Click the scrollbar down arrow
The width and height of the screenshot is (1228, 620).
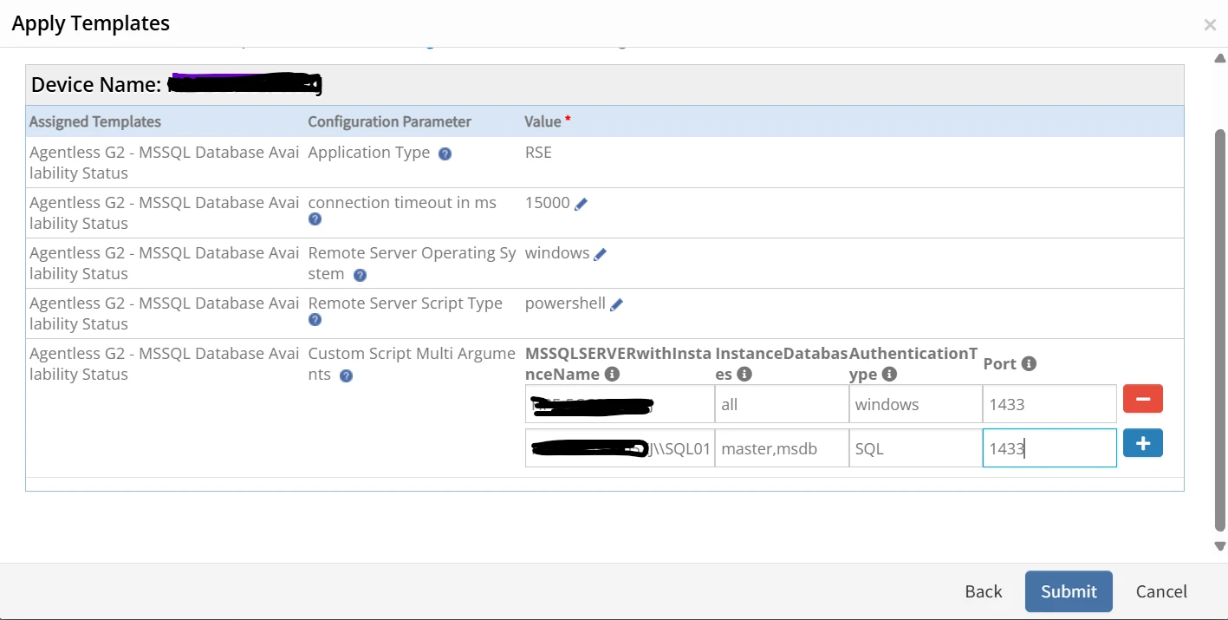pos(1219,546)
